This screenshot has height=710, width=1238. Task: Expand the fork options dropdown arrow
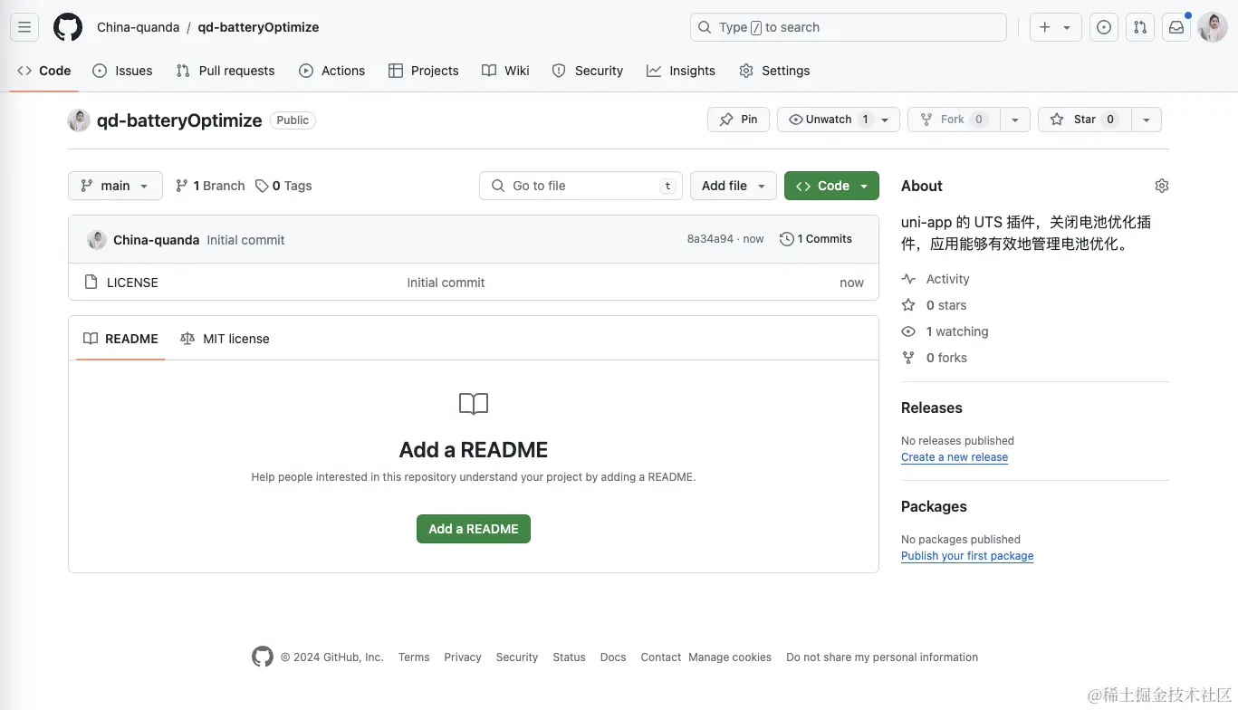click(x=1015, y=120)
